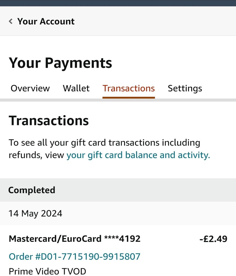Viewport: 236px width, 276px height.
Task: Click the 14 May 2024 date row
Action: pos(118,213)
